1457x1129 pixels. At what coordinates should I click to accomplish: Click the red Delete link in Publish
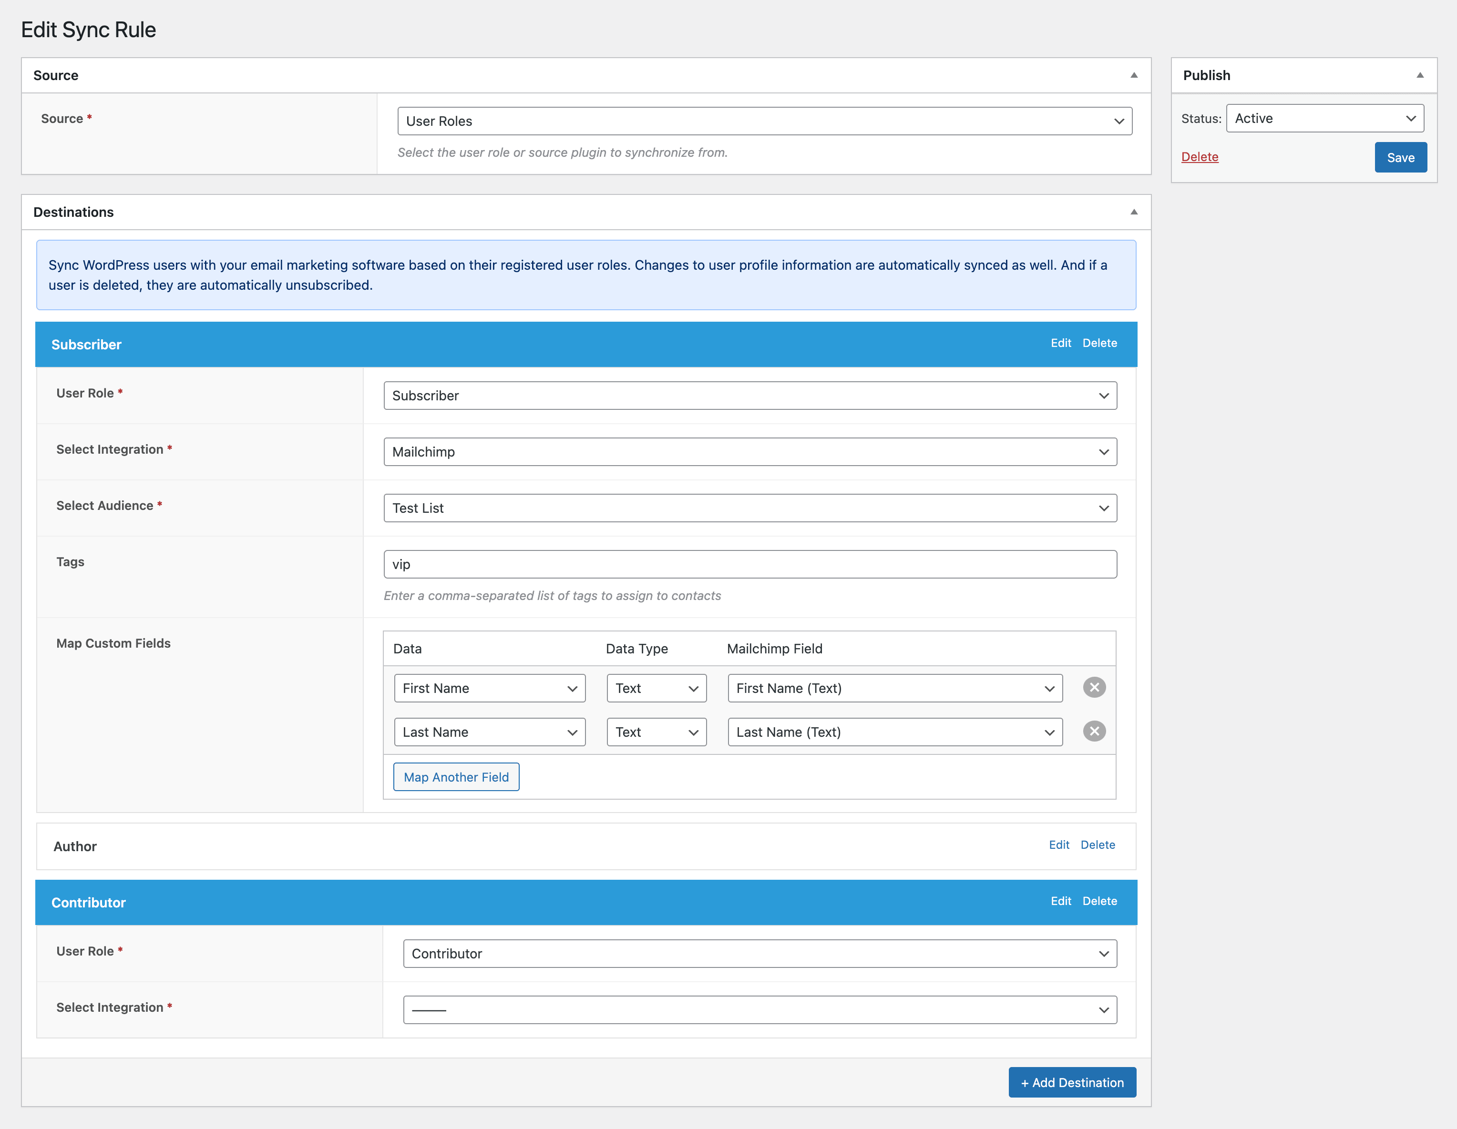[x=1199, y=157]
